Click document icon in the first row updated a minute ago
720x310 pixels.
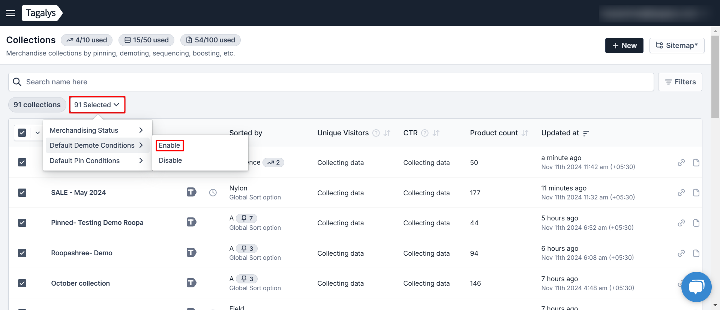pyautogui.click(x=696, y=163)
